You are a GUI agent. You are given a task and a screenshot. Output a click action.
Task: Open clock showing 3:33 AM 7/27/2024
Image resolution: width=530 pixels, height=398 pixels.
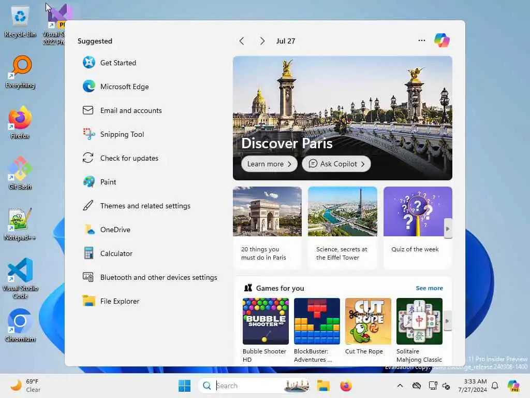(473, 386)
